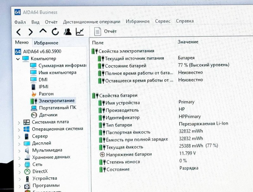Expand the Операционная система node
The image size is (253, 192).
coord(19,130)
